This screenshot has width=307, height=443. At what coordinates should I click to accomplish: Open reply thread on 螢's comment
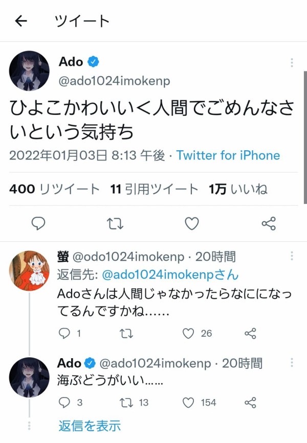pyautogui.click(x=70, y=333)
